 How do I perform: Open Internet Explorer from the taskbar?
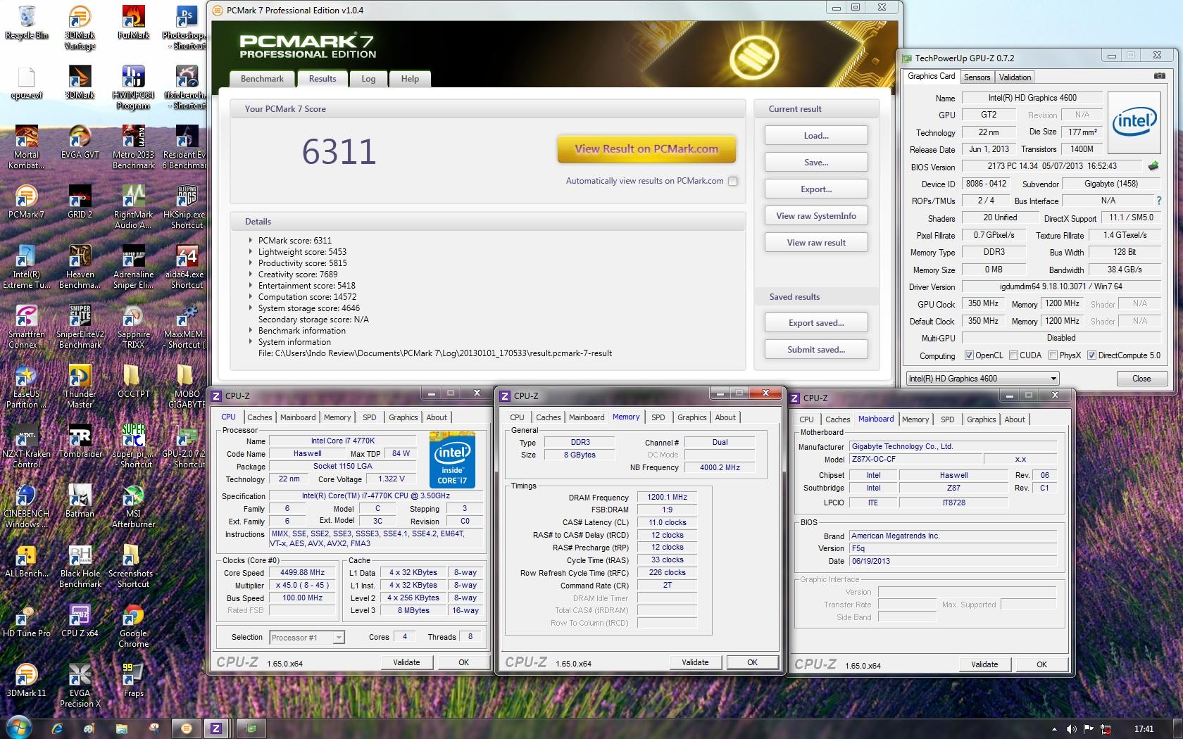coord(57,728)
